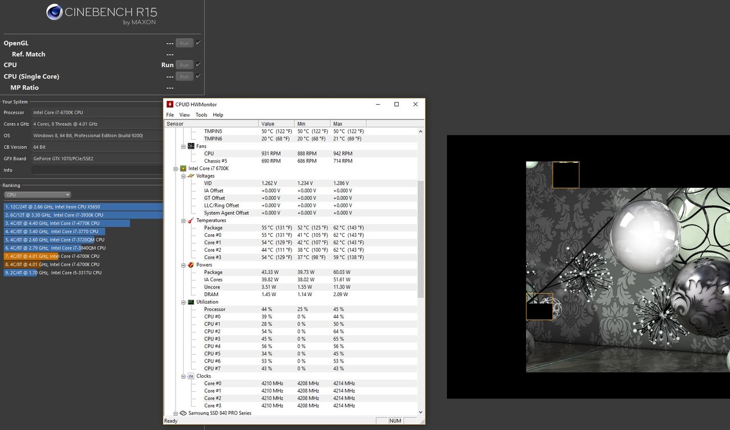
Task: Click the HWMonitor vertical scrollbar thumb
Action: click(421, 239)
